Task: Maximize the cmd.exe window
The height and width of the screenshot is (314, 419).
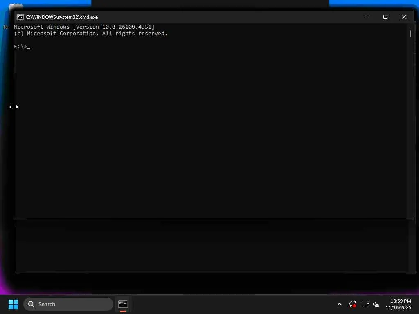Action: 385,17
